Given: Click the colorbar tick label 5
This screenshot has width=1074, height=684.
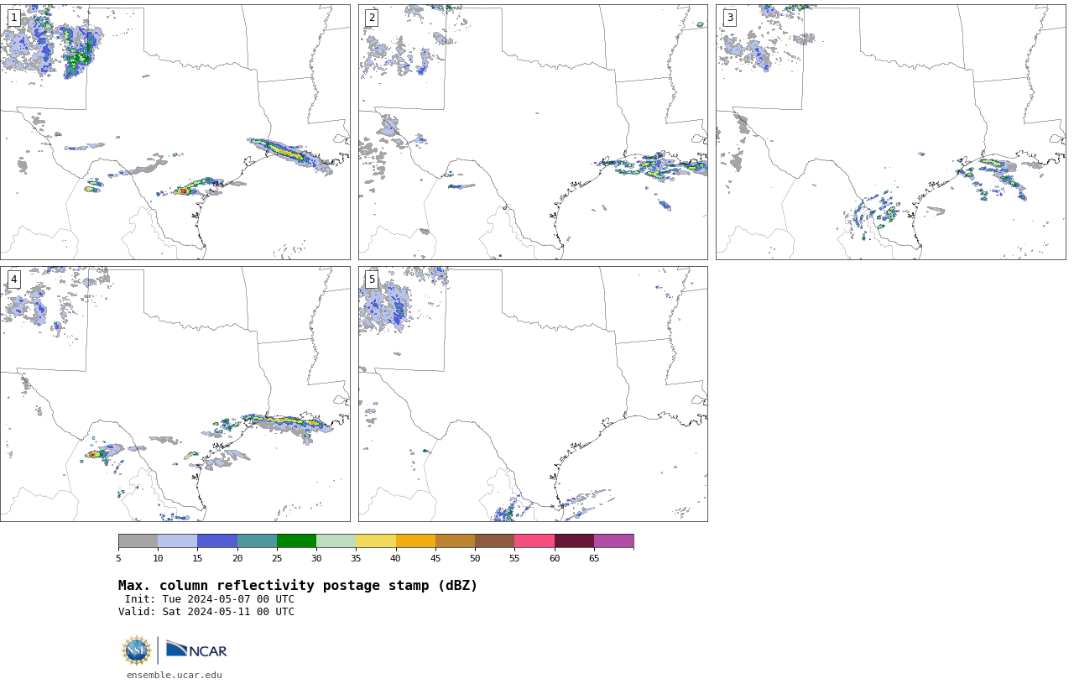Looking at the screenshot, I should (x=118, y=558).
